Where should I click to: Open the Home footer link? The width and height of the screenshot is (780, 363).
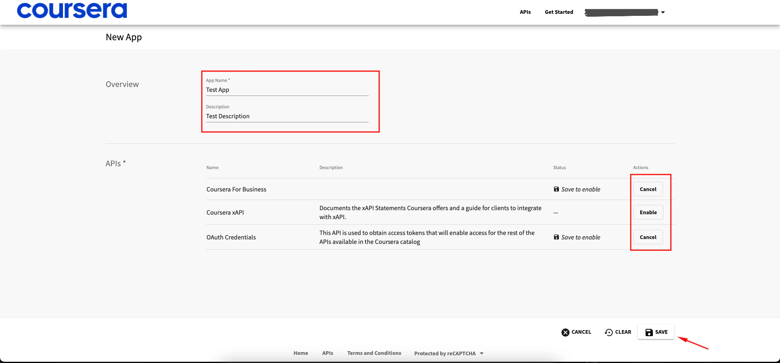301,353
